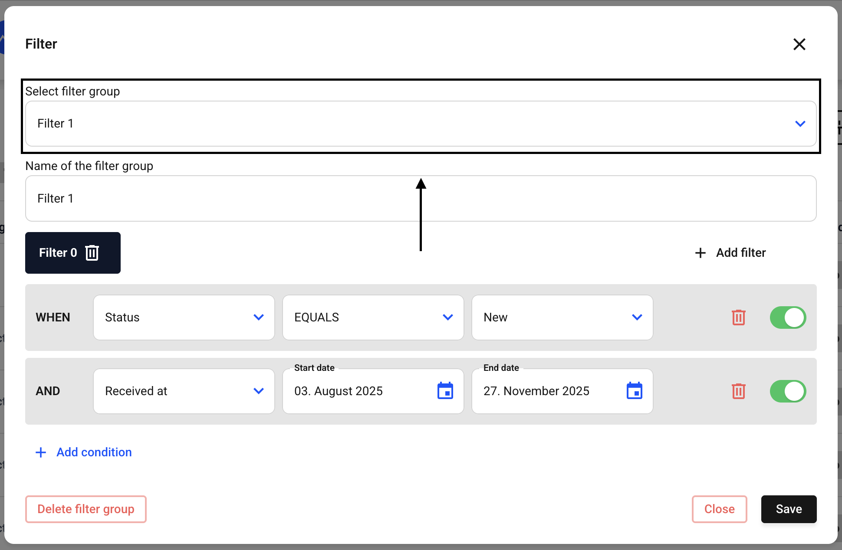Click the Save button
842x550 pixels.
pyautogui.click(x=789, y=509)
